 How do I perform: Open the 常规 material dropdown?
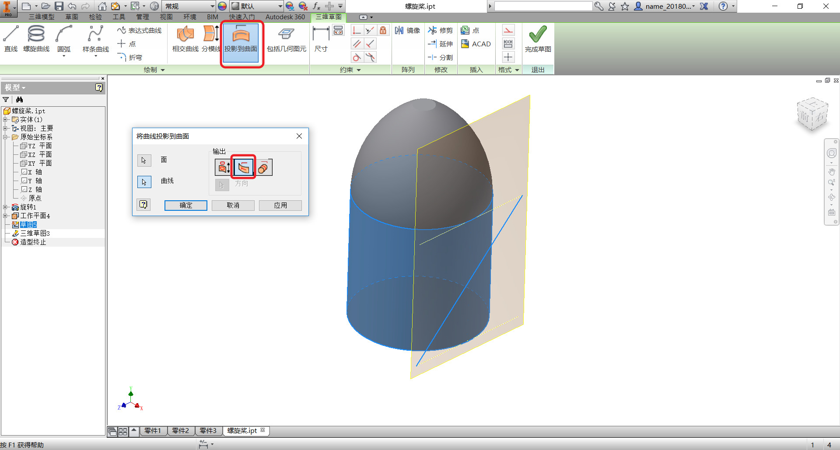(x=189, y=6)
